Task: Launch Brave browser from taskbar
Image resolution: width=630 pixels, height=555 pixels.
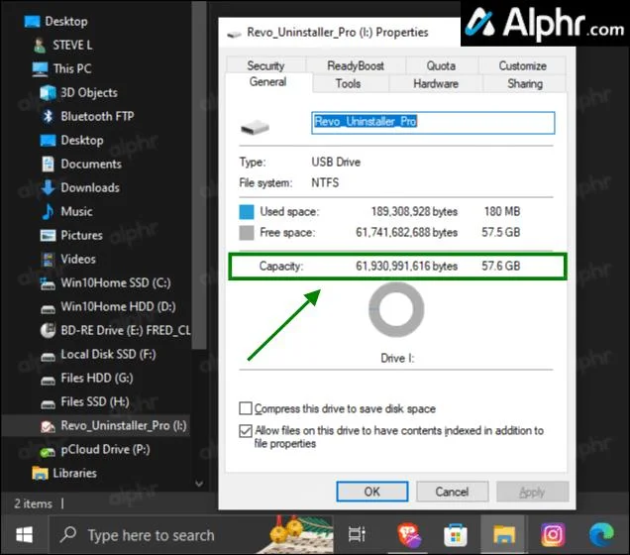Action: click(409, 535)
